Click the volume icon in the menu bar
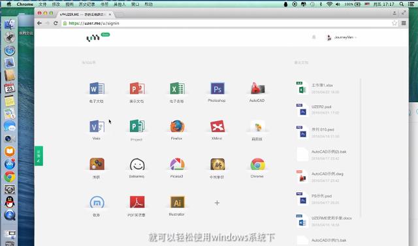 tap(338, 5)
